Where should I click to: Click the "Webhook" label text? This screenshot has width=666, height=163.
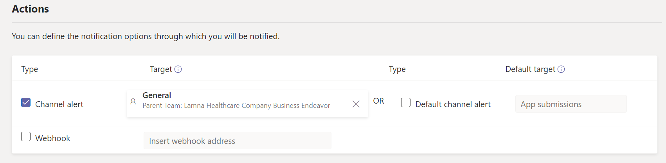point(53,138)
